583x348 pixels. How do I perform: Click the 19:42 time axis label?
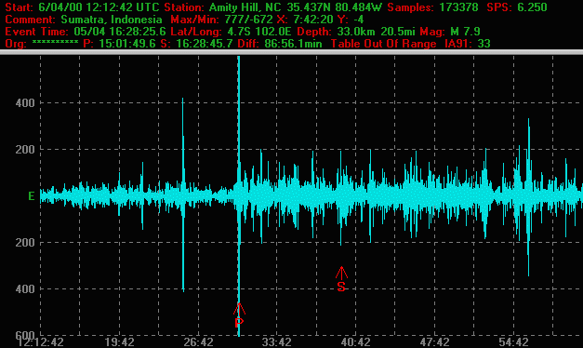pyautogui.click(x=119, y=342)
